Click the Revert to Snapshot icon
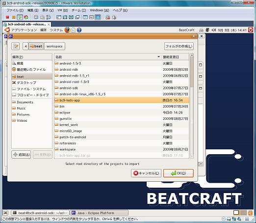256x223 pixels. tap(42, 17)
